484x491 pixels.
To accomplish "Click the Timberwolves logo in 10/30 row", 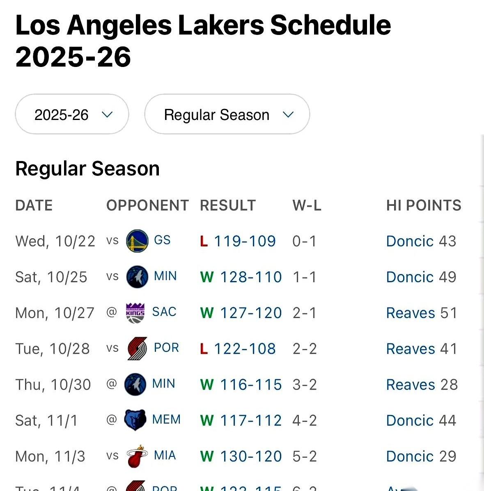I will (135, 384).
